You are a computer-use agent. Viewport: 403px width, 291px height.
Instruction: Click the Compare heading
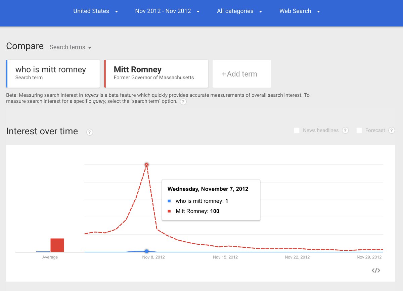pyautogui.click(x=25, y=46)
